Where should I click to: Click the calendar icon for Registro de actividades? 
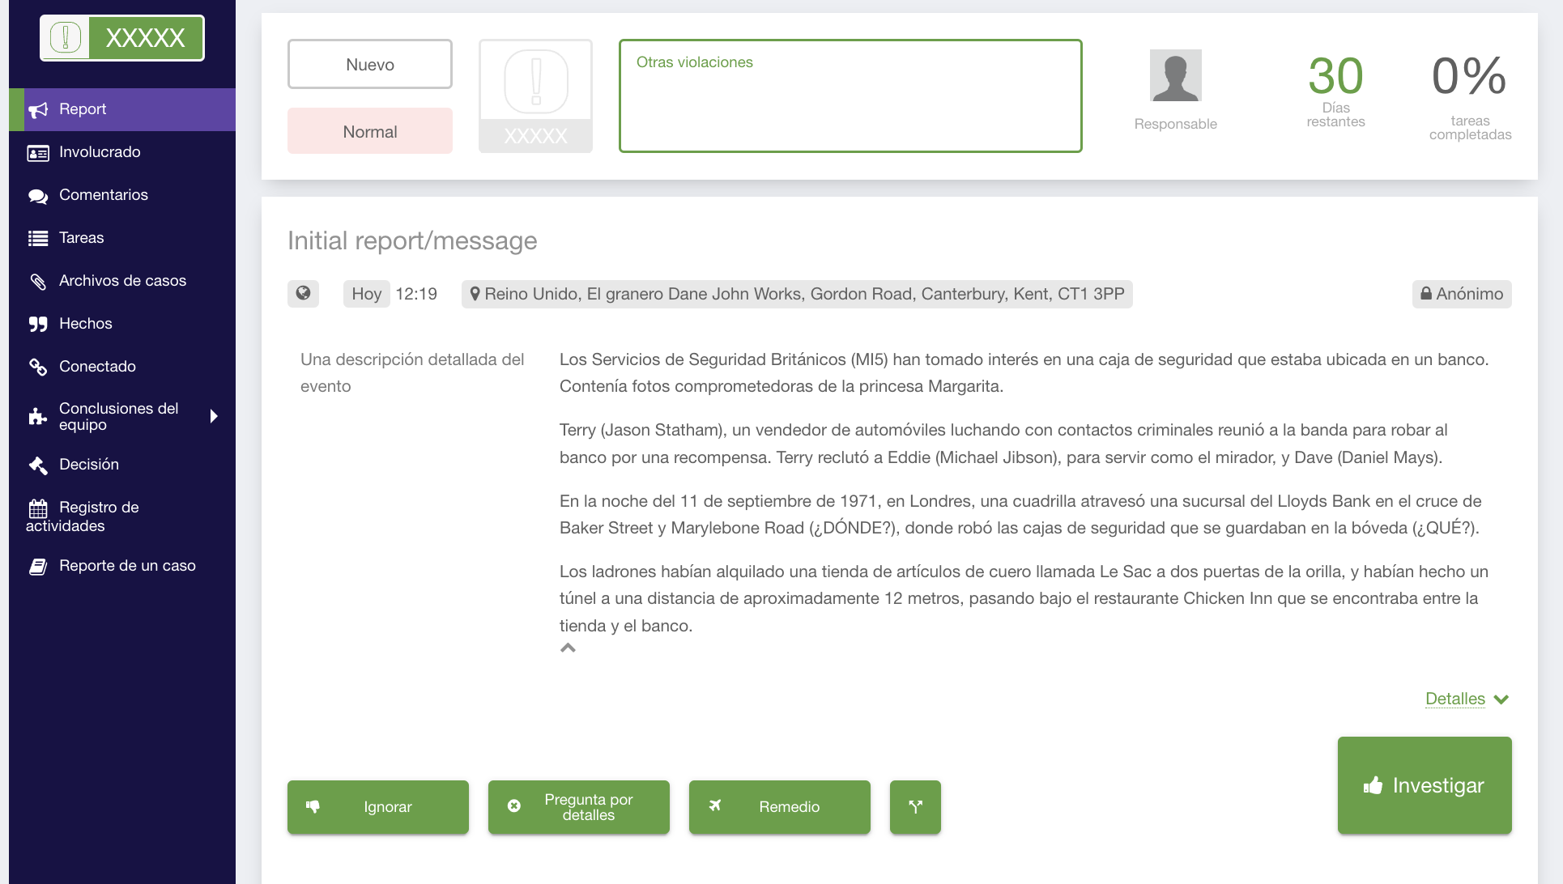38,508
